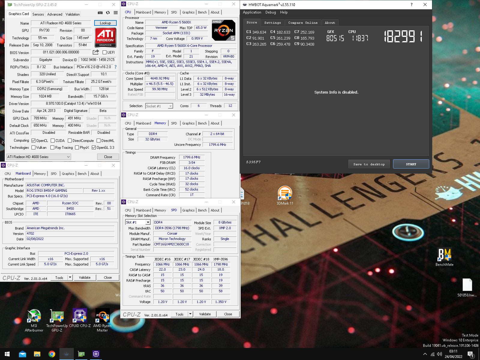Open the ATI Radeon HD 4600 Series GPU dropdown
480x360 pixels.
(x=39, y=157)
